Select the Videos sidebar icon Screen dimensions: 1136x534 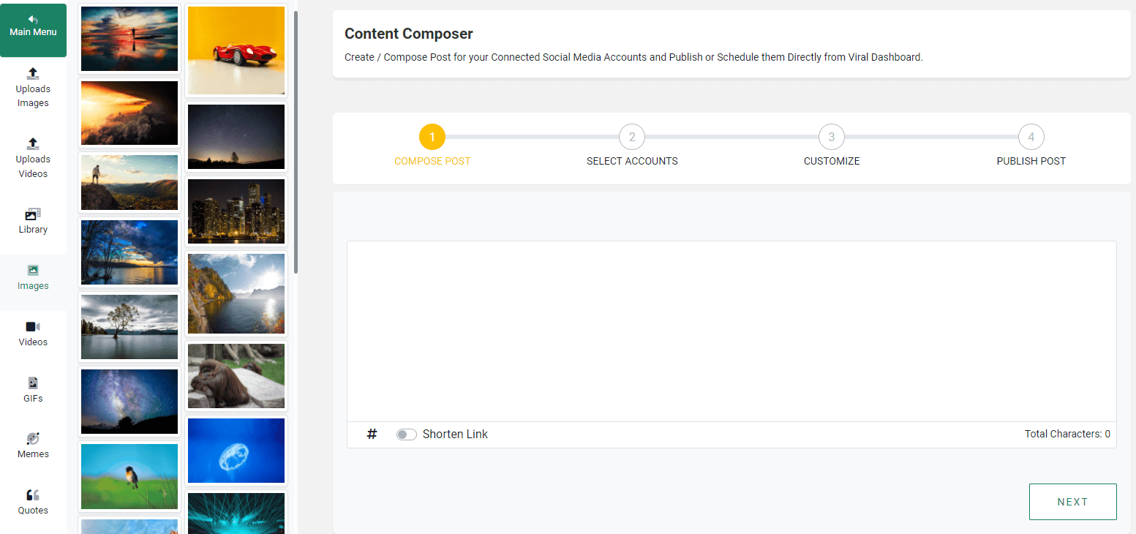[33, 334]
